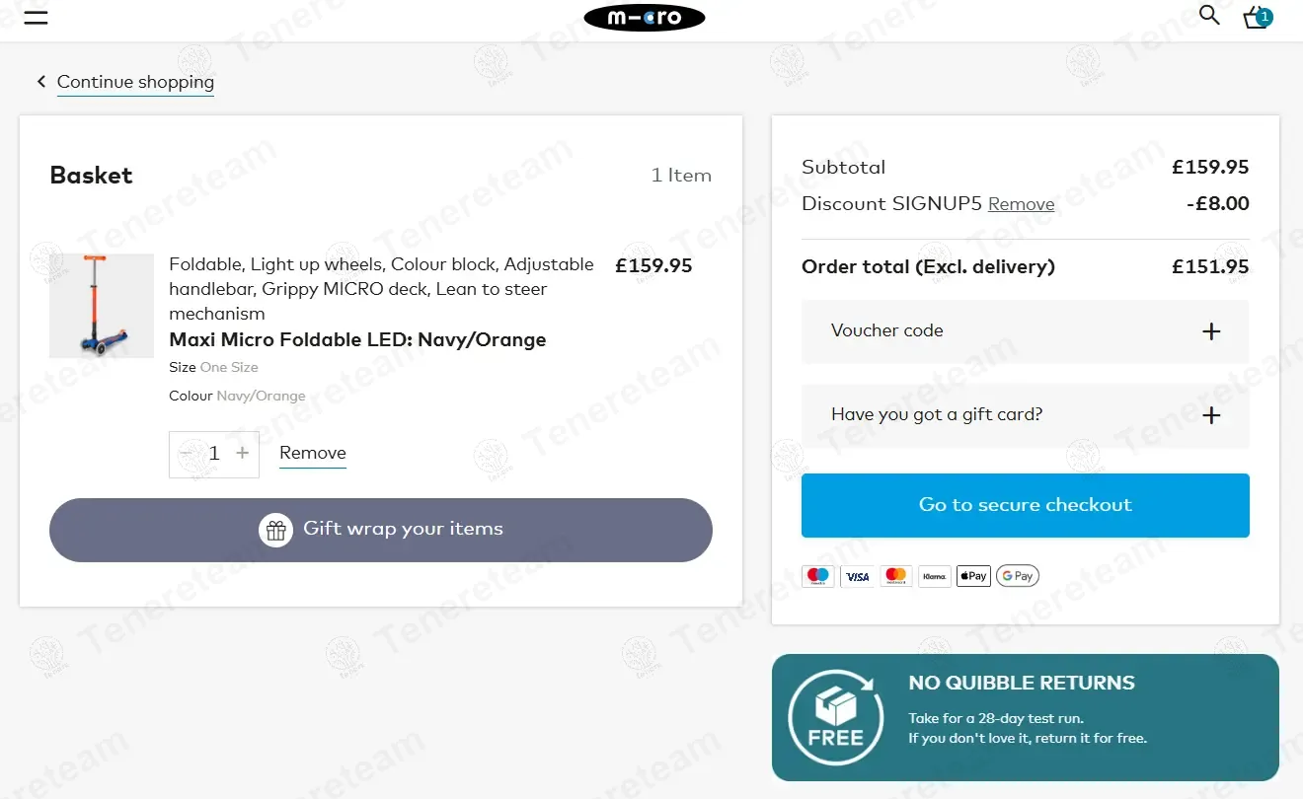Click the Maestro payment icon

tap(818, 576)
